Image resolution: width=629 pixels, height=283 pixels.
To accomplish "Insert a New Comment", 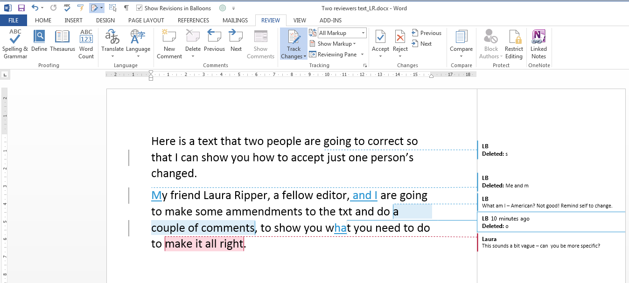I will point(169,44).
